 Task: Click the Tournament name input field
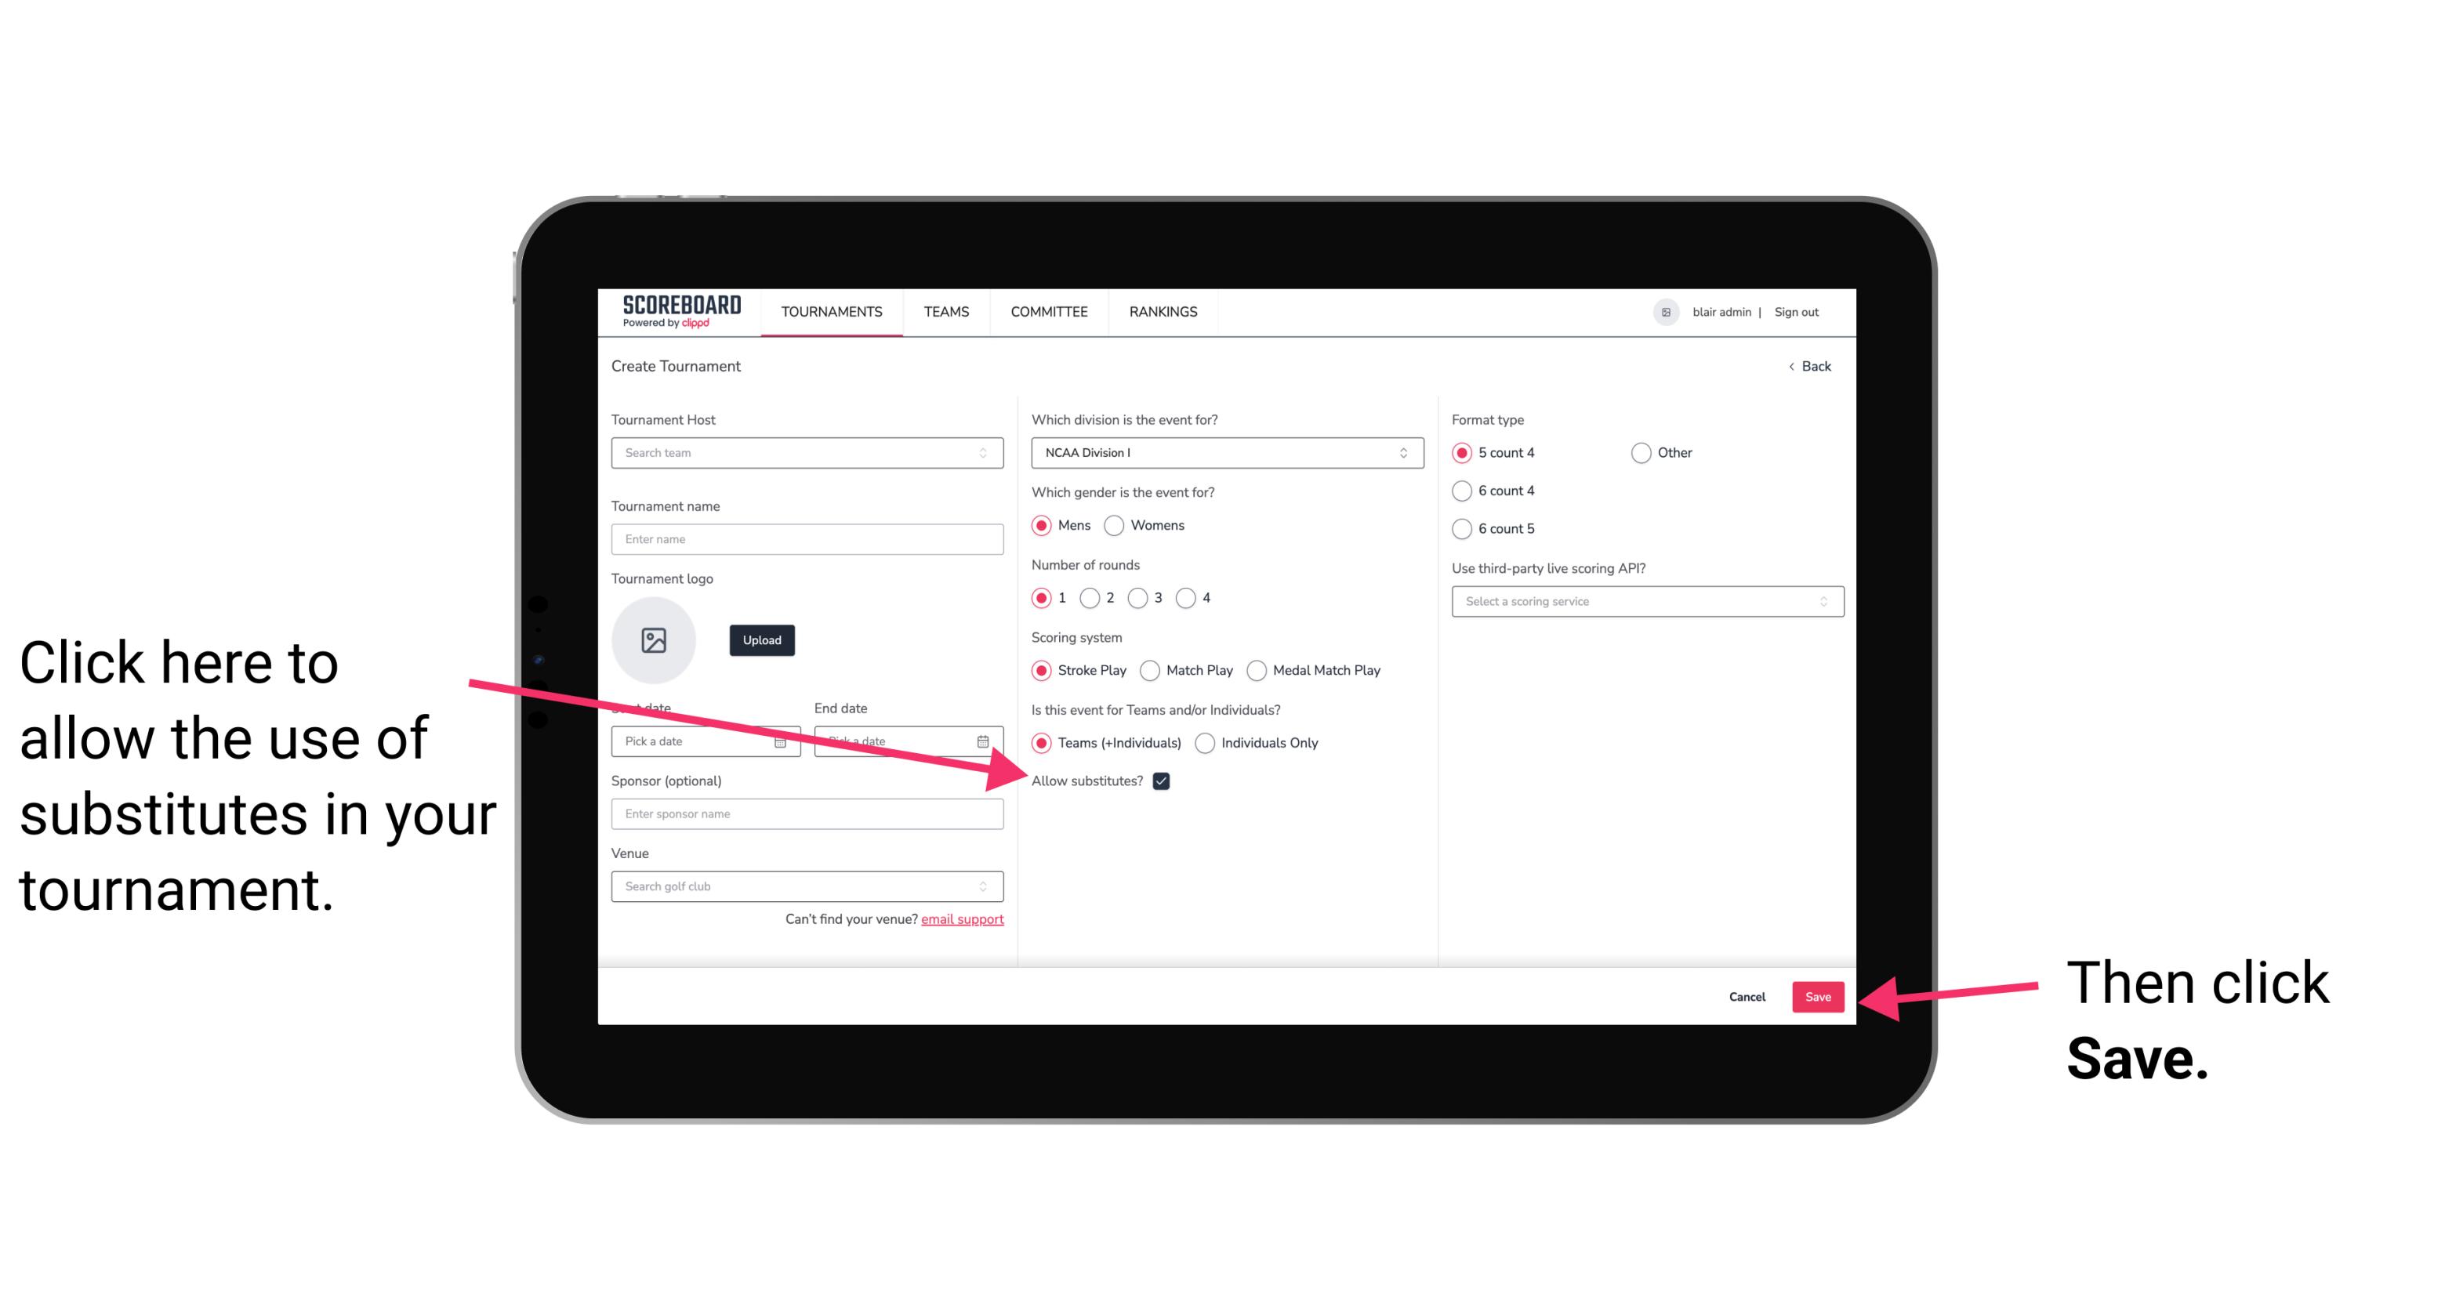pos(808,539)
